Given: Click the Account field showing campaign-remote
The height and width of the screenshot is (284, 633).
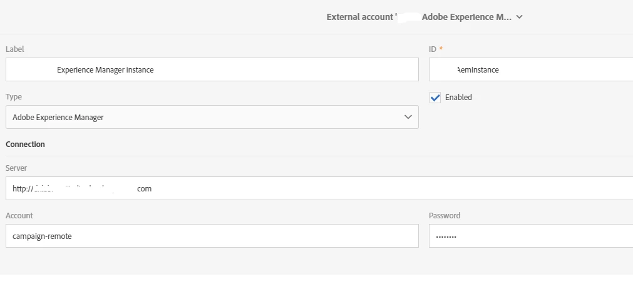Looking at the screenshot, I should [212, 236].
